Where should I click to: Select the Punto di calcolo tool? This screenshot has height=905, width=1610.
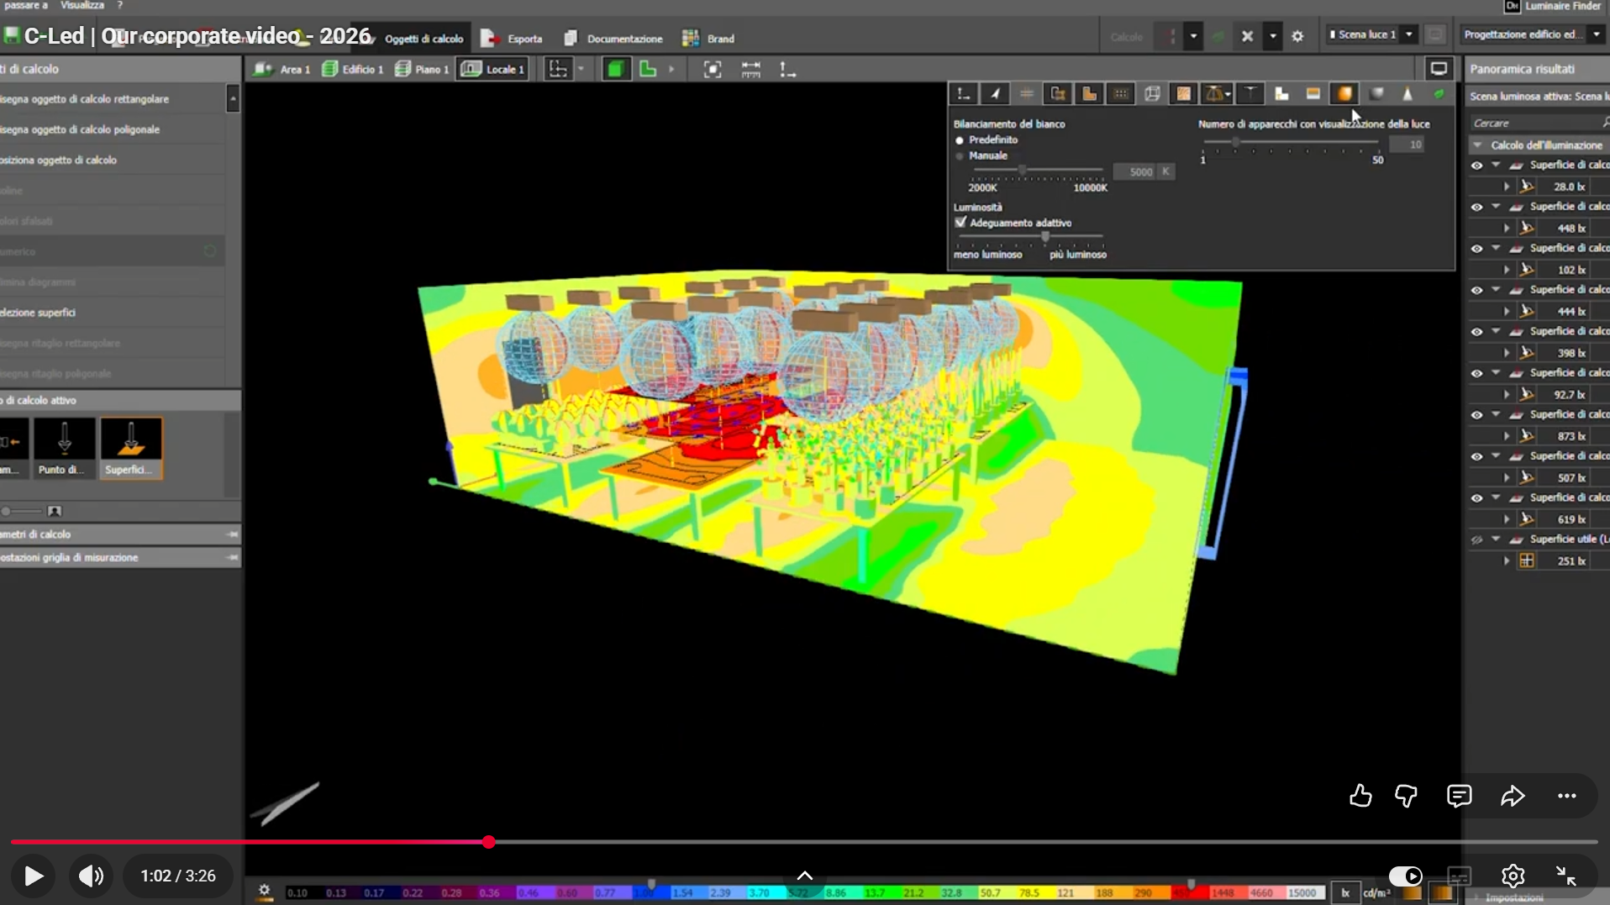tap(64, 448)
